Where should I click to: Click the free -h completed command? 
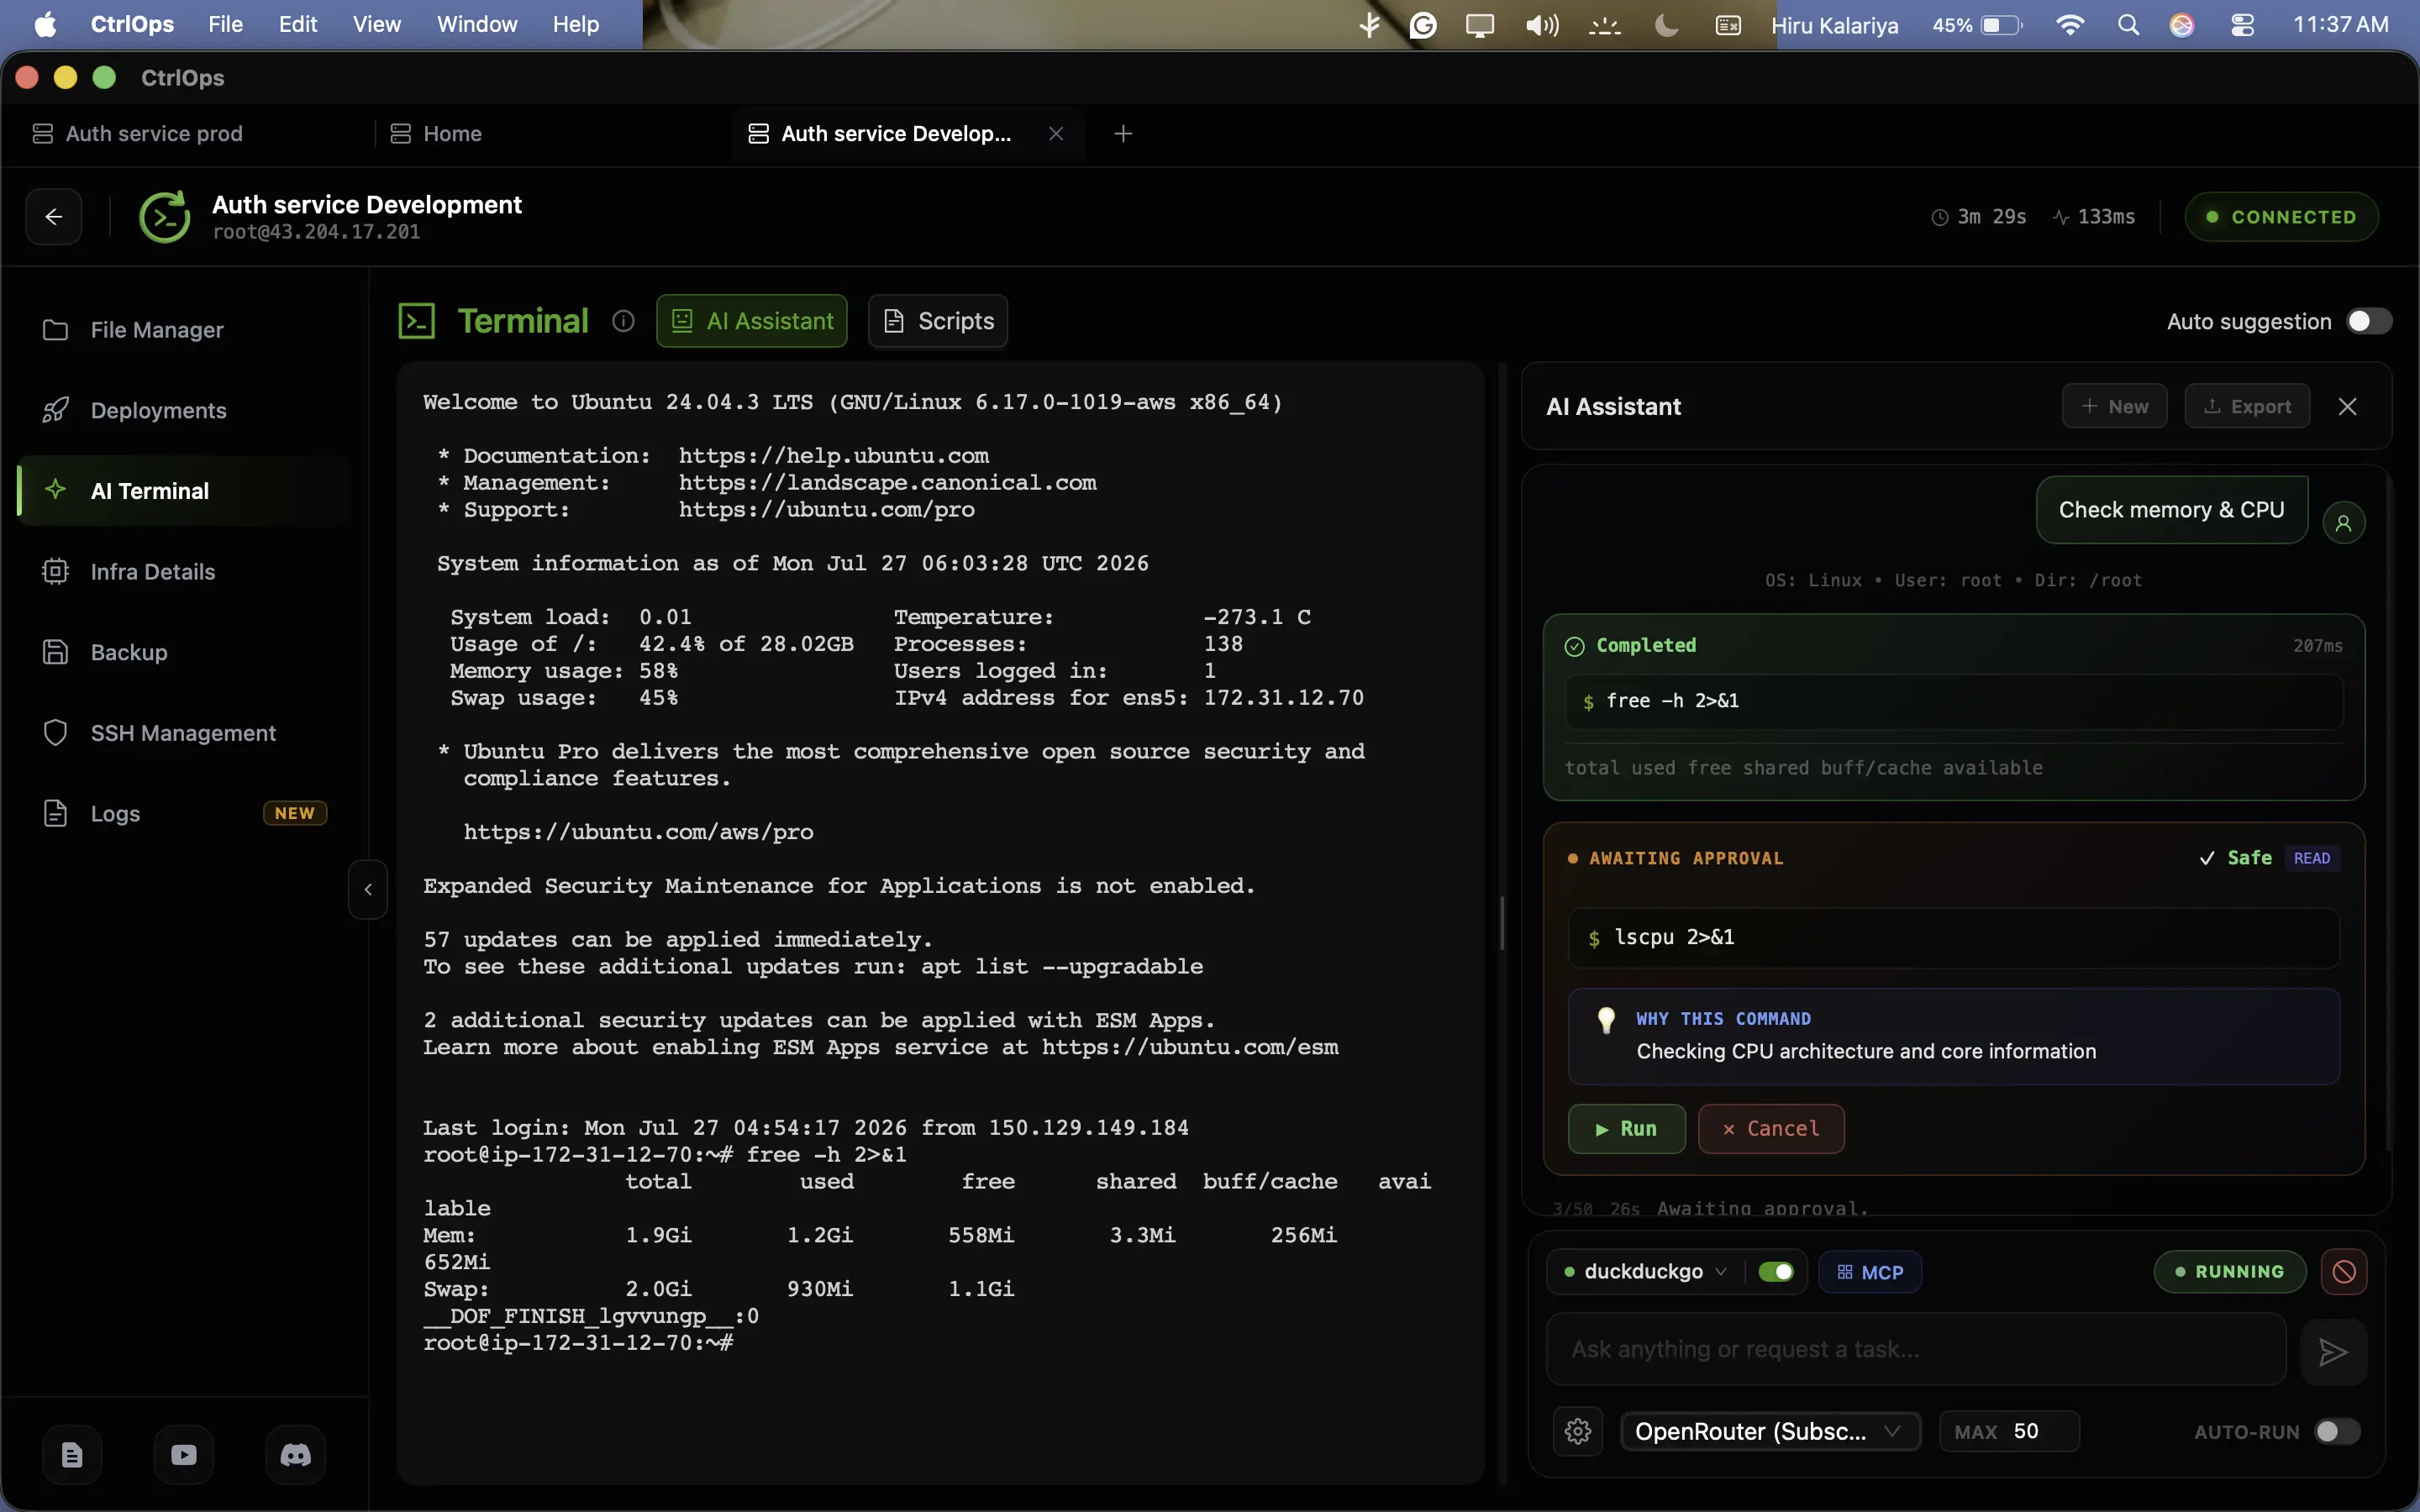tap(1954, 701)
